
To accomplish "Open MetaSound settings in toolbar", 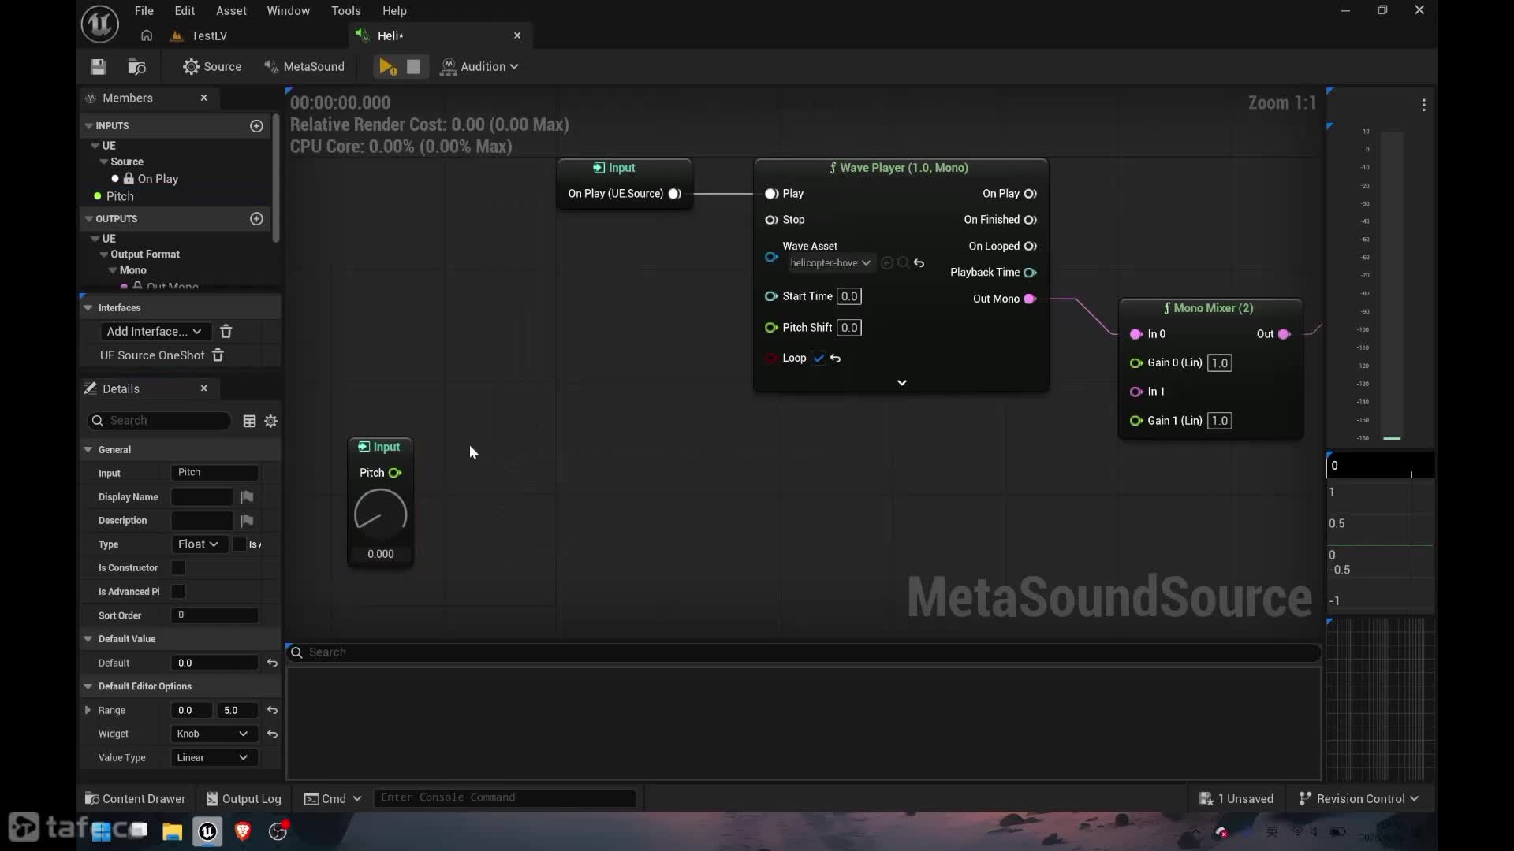I will [x=304, y=67].
